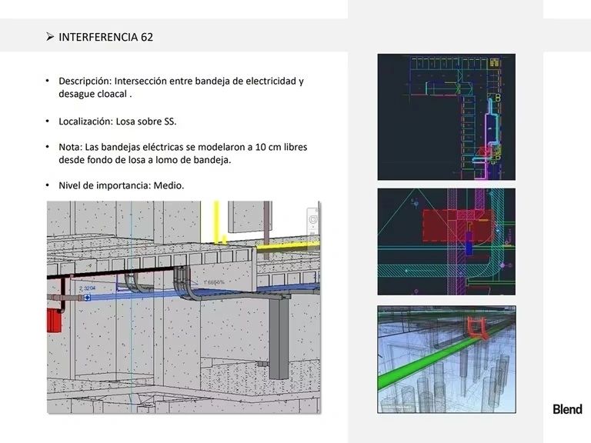Select the 'Localización: Losa sobre SS.' line
The width and height of the screenshot is (591, 443).
coord(118,122)
